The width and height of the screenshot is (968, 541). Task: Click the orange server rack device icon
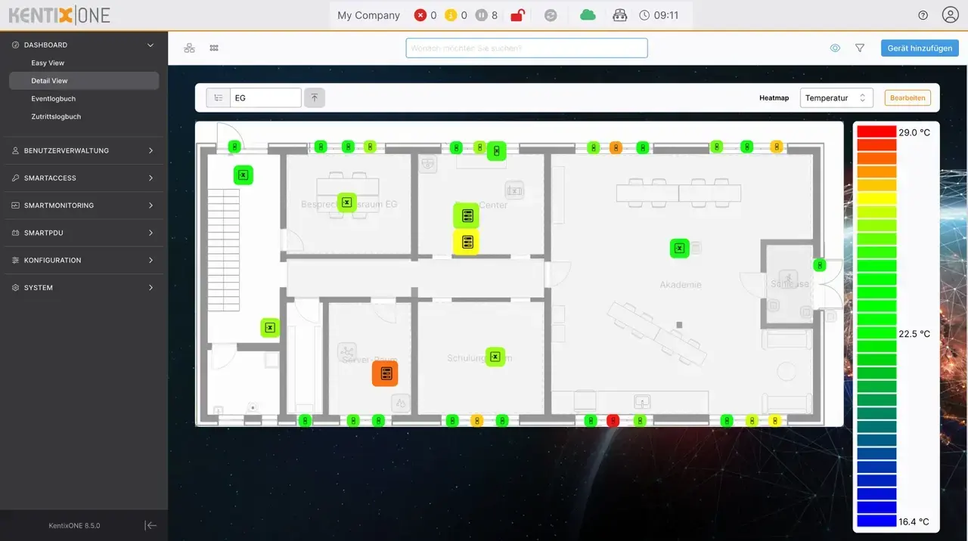[385, 373]
